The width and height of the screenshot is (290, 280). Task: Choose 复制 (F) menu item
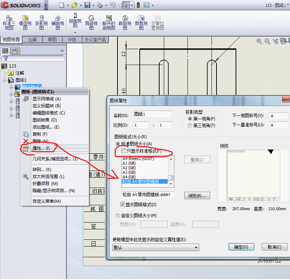pyautogui.click(x=55, y=134)
